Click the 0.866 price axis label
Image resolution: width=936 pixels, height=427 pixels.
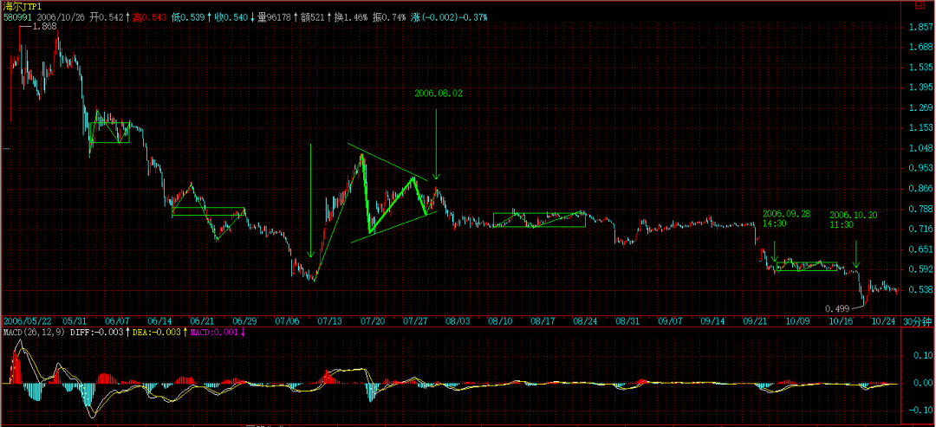point(920,189)
